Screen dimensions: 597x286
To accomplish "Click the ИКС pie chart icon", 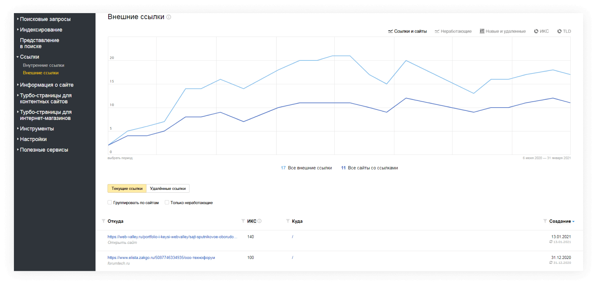I will click(536, 31).
